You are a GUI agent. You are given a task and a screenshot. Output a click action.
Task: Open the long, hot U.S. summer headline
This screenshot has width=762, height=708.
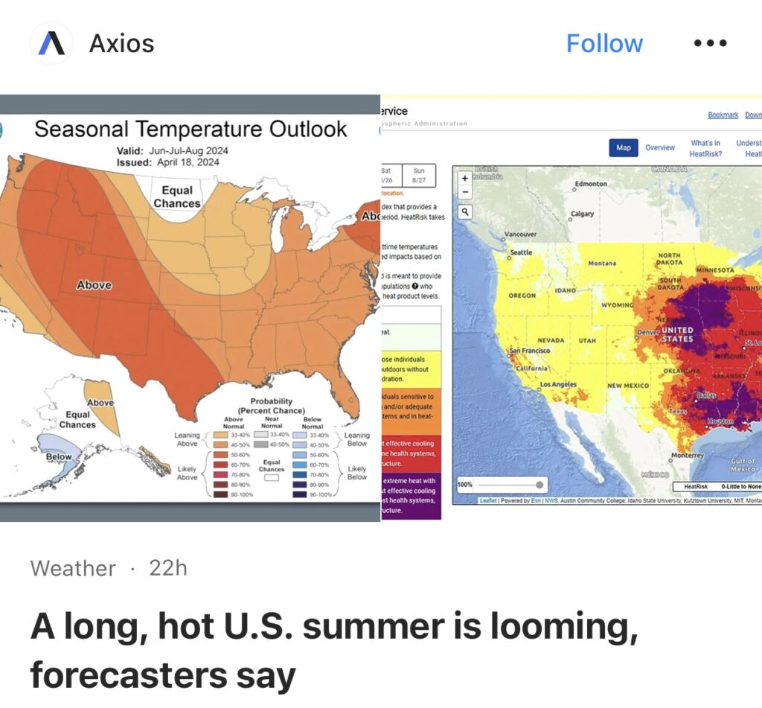(x=333, y=651)
